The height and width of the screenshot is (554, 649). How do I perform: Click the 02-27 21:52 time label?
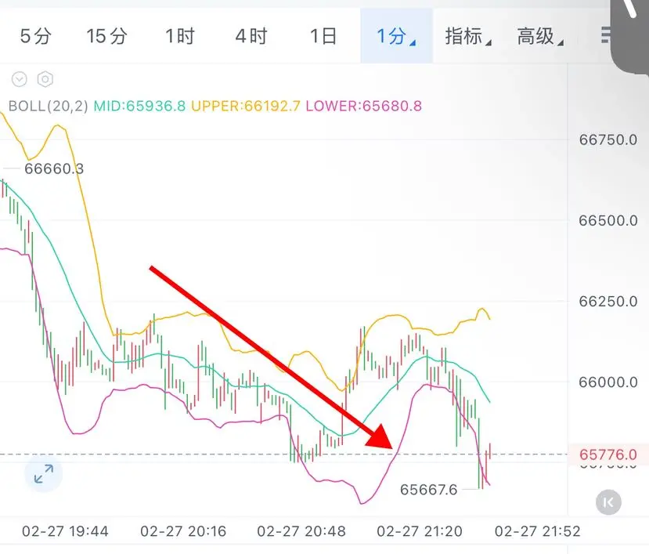(x=538, y=531)
